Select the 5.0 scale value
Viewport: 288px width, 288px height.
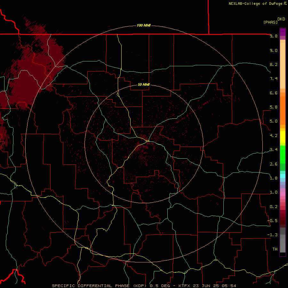(274, 121)
